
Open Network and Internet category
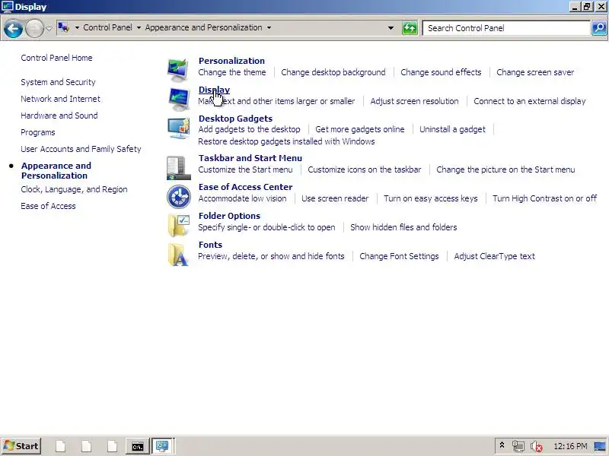(60, 99)
